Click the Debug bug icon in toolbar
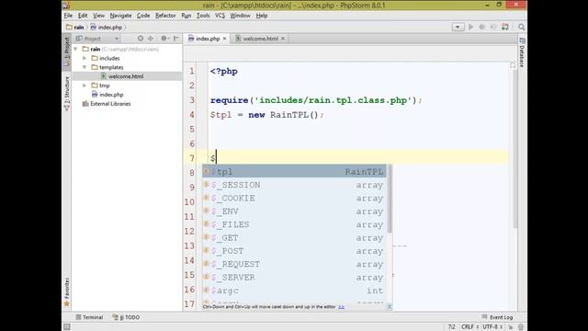This screenshot has width=588, height=331. pyautogui.click(x=482, y=27)
